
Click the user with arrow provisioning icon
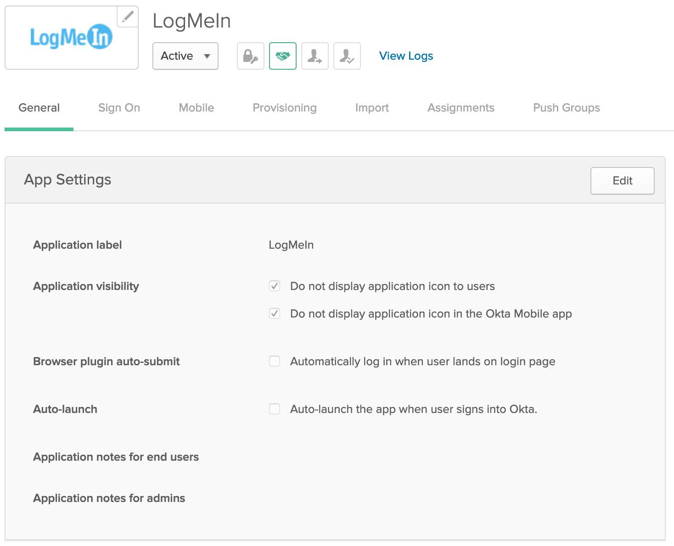315,56
